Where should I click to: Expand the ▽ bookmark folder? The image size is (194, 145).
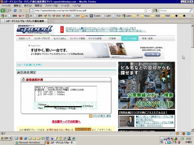point(136,16)
